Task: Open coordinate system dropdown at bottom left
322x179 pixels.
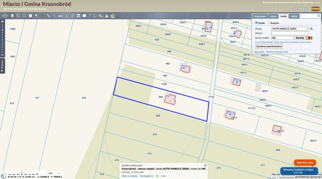Action: 59,174
